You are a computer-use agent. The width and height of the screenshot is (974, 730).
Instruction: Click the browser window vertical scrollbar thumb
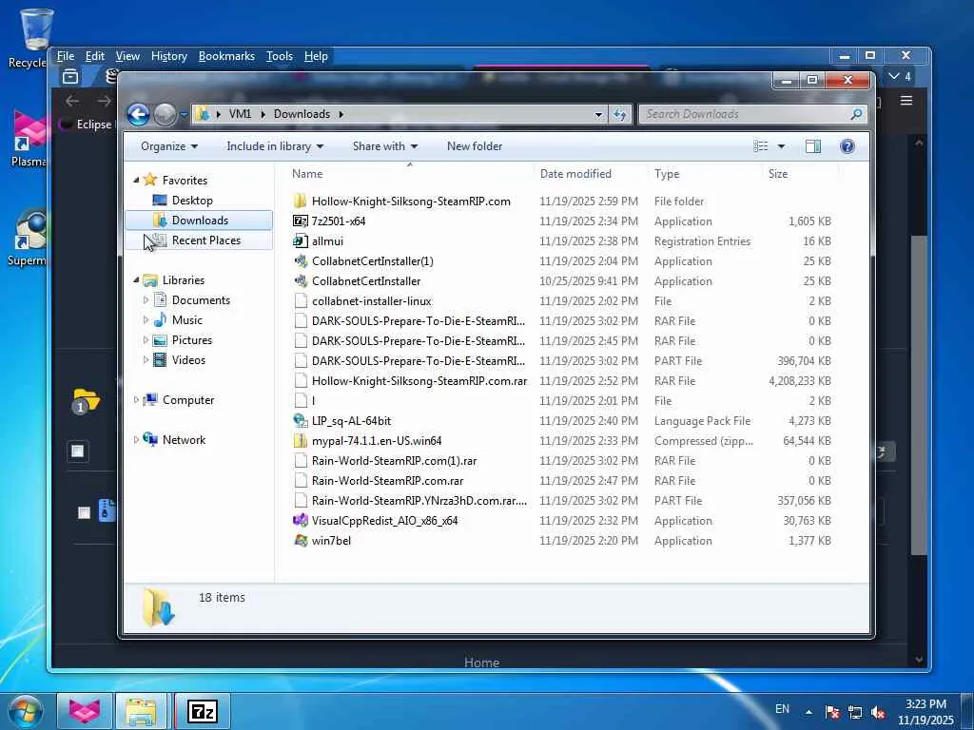919,394
